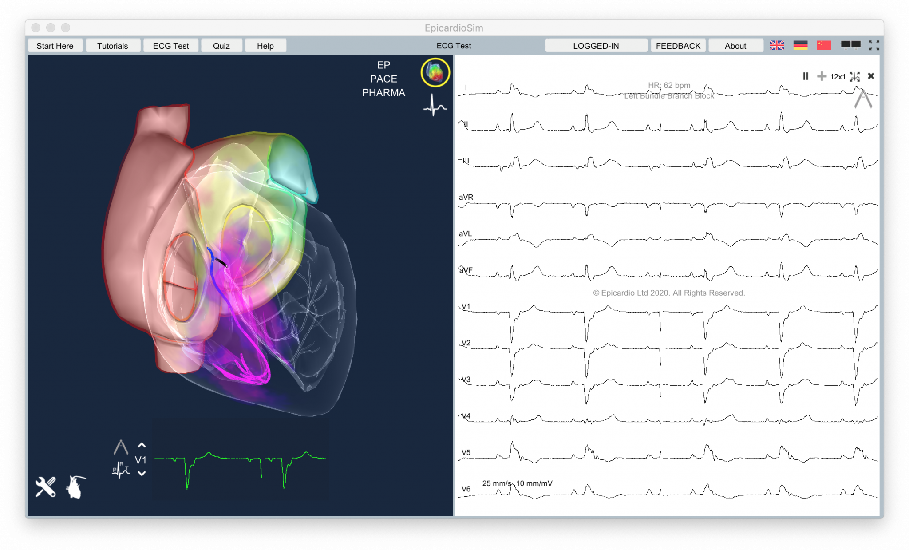Open settings via the wrench tool icon
The height and width of the screenshot is (550, 909).
tap(46, 486)
